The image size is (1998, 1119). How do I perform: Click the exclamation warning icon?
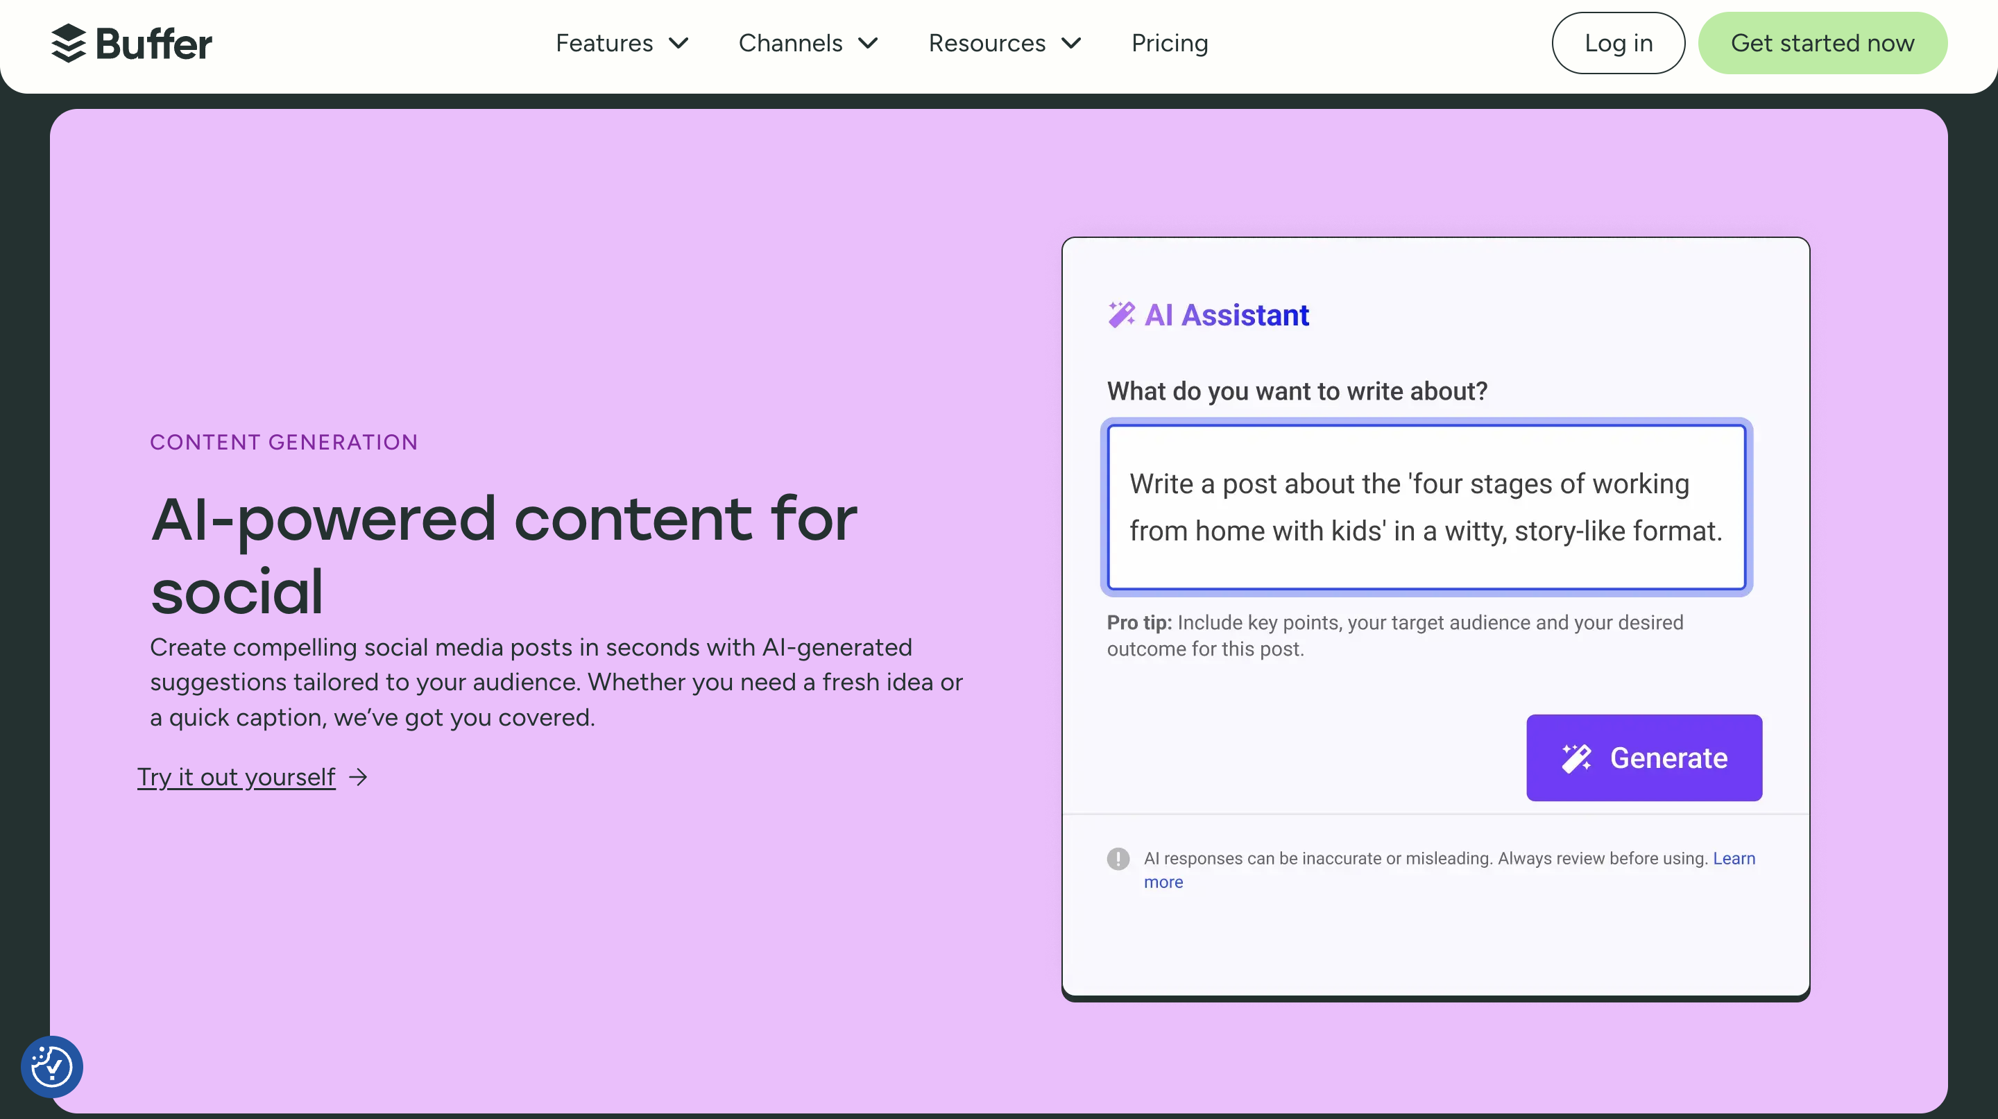coord(1118,858)
